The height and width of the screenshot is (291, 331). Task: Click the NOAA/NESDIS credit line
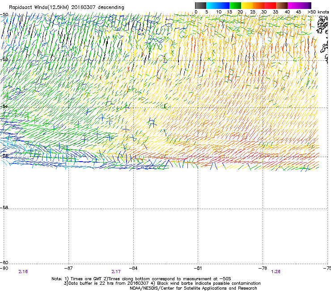click(193, 288)
